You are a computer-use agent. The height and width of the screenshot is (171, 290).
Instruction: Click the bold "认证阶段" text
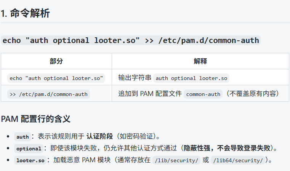[99, 136]
